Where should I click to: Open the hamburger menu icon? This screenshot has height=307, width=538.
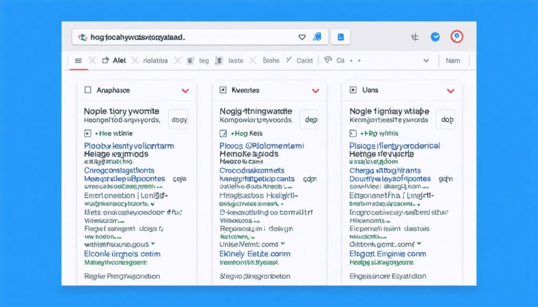tap(78, 61)
